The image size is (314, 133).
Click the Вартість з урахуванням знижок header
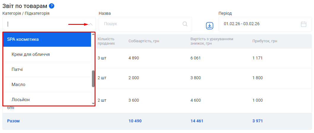click(212, 41)
